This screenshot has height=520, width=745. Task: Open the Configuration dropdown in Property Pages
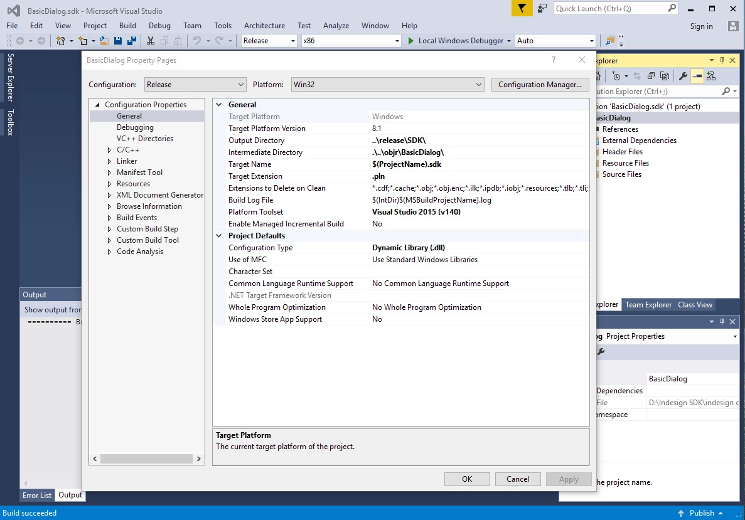pyautogui.click(x=195, y=85)
